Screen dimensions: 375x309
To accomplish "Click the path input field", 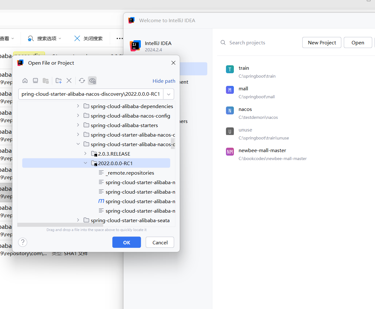I will pos(91,94).
